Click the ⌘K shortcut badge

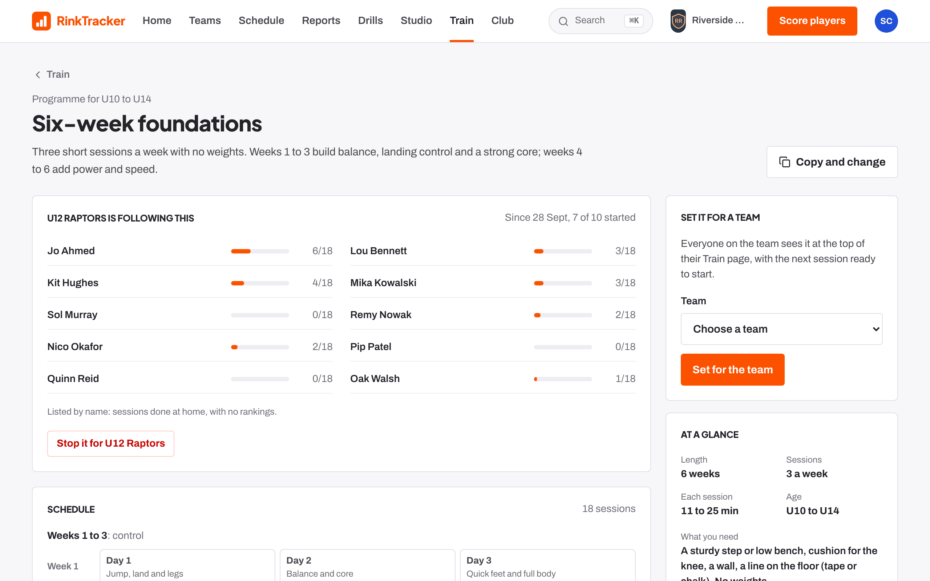point(634,21)
